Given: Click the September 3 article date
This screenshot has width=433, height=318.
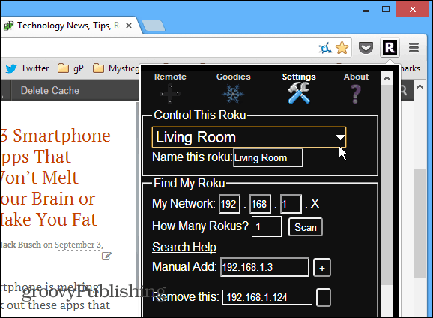Looking at the screenshot, I should [x=79, y=244].
